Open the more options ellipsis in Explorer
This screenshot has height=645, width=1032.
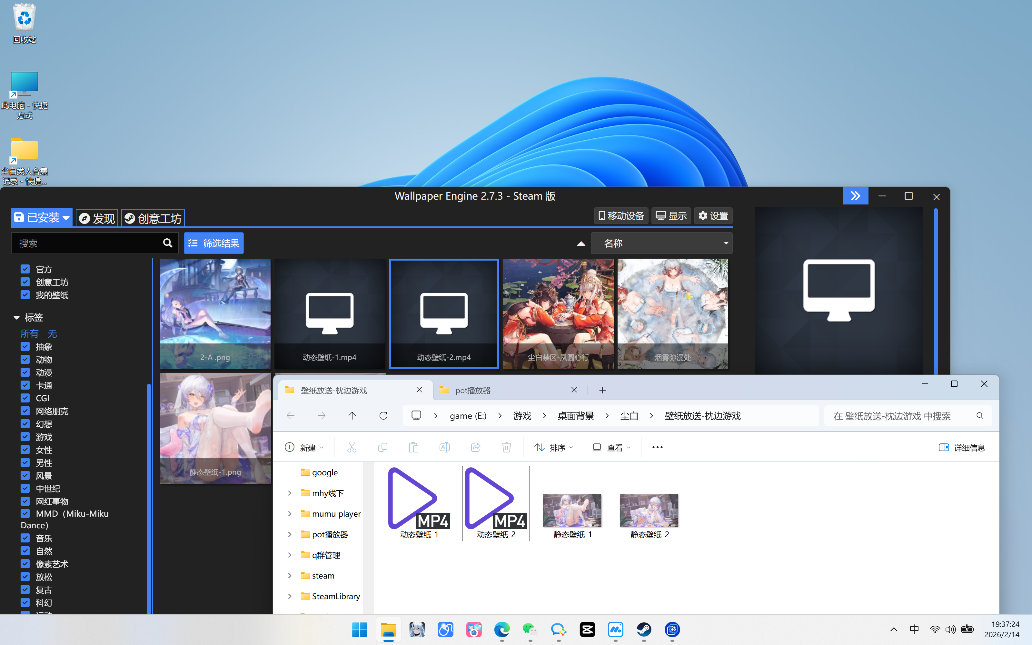(x=658, y=448)
